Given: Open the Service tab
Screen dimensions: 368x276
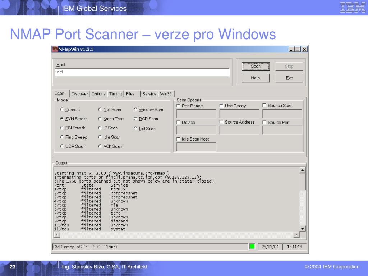Looking at the screenshot, I should (149, 94).
